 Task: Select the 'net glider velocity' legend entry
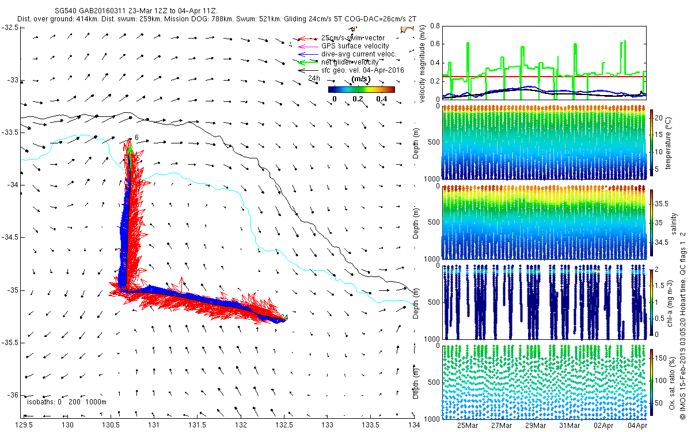pos(350,62)
